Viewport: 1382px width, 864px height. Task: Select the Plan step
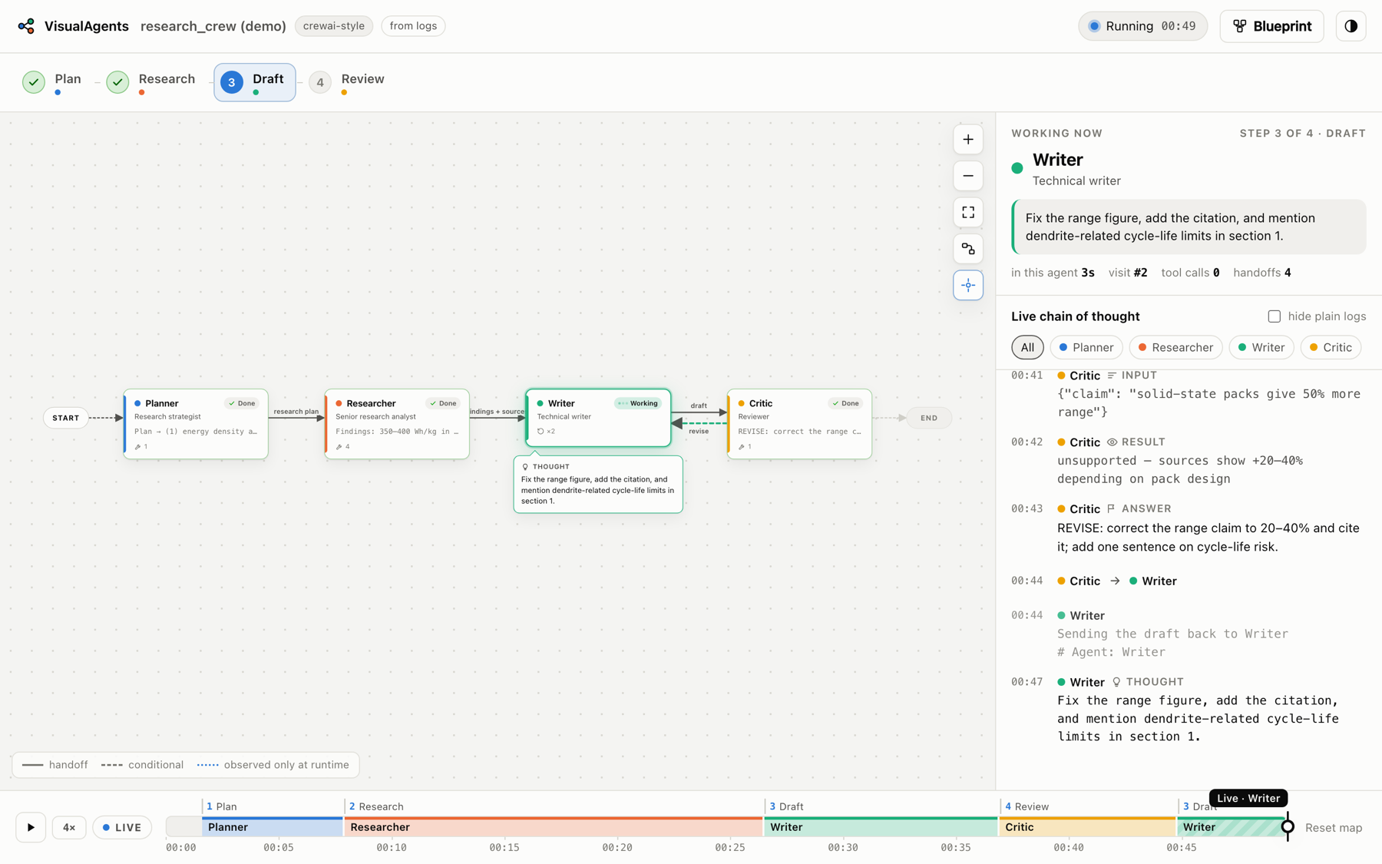pos(52,81)
